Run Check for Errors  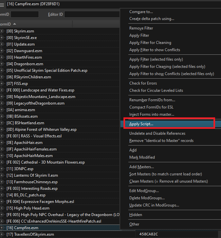click(143, 83)
